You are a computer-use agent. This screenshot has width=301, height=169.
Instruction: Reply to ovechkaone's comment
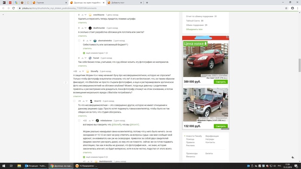[x=83, y=23]
